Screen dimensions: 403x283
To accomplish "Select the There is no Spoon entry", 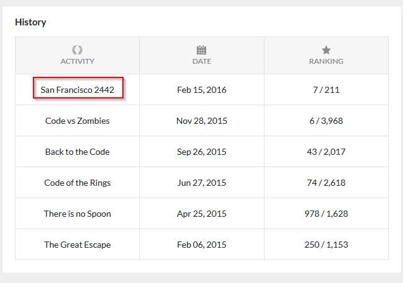I will point(78,214).
